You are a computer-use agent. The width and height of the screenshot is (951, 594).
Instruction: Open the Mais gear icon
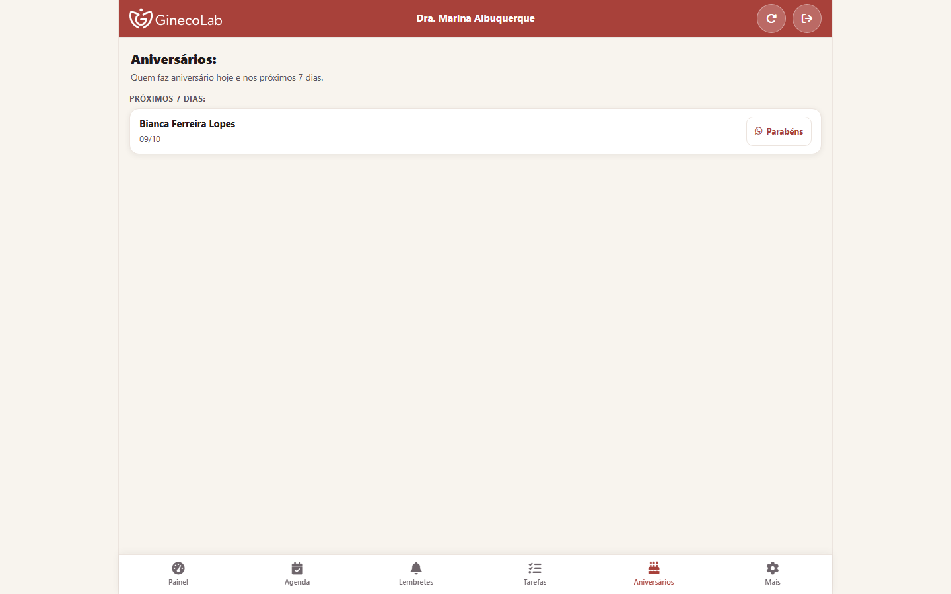773,568
